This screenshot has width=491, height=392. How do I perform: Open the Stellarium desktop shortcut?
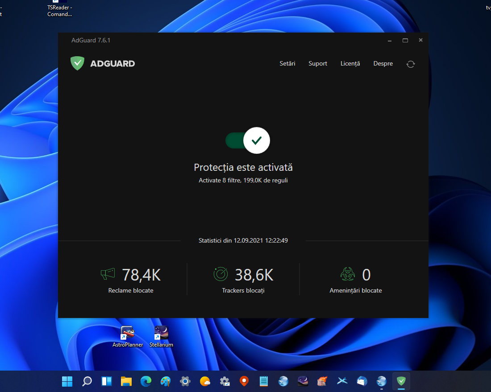(161, 336)
